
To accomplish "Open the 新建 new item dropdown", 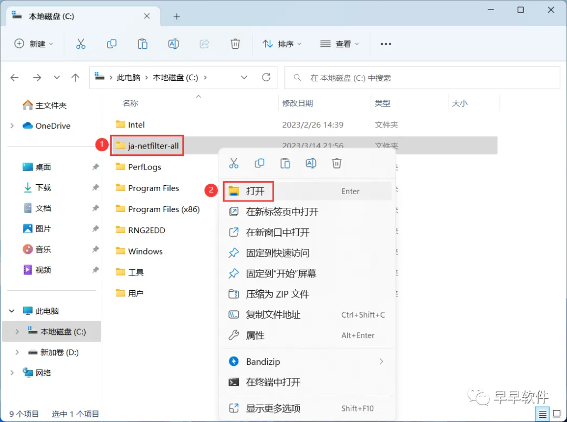I will (x=34, y=44).
